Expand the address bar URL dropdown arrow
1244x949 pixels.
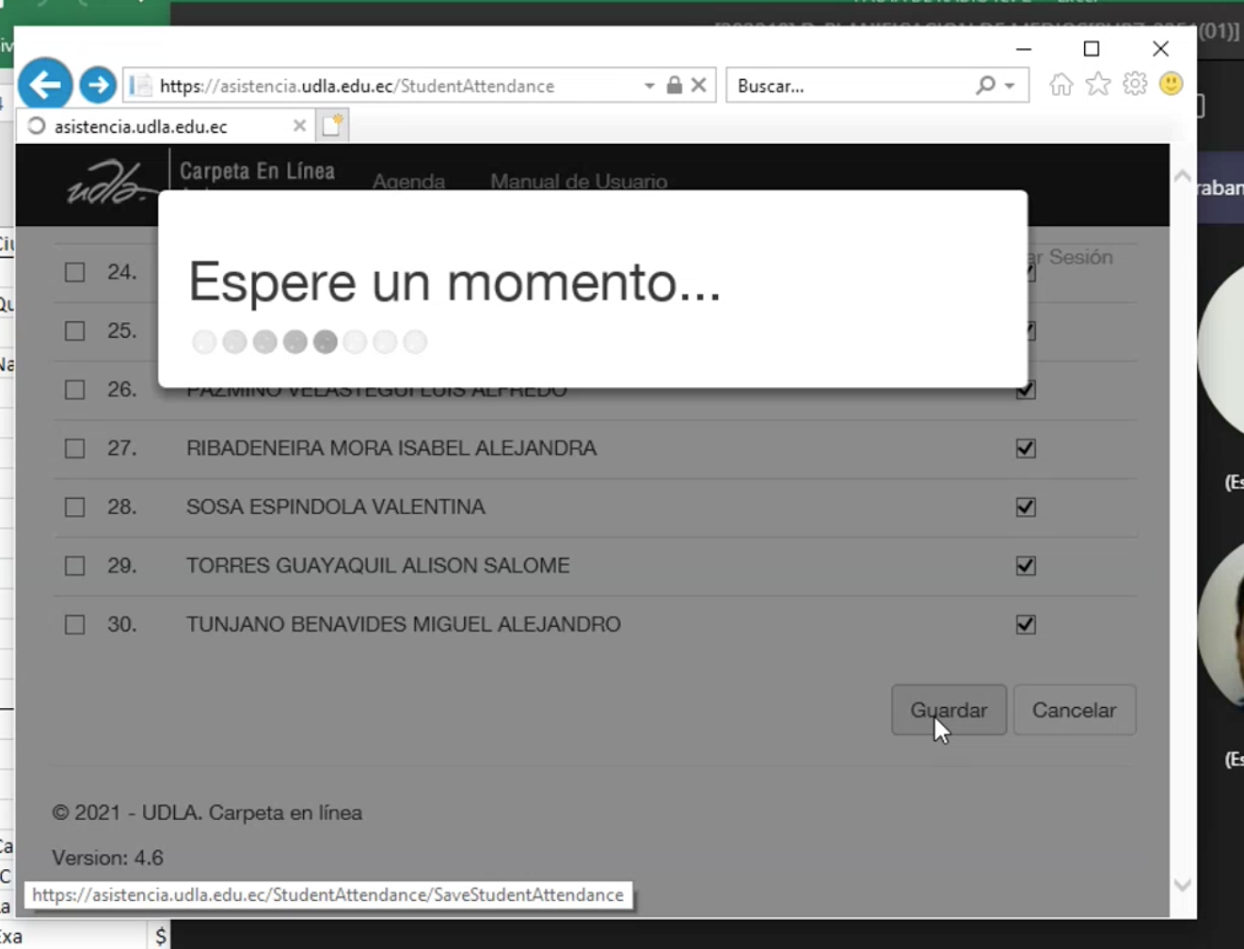(x=649, y=86)
